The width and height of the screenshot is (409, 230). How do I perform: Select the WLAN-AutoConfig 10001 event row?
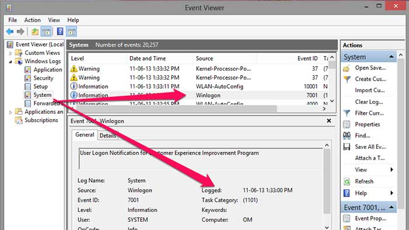[x=199, y=86]
